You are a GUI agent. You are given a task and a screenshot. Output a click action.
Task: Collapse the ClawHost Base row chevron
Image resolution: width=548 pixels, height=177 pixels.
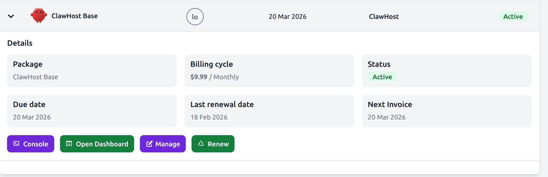coord(11,16)
